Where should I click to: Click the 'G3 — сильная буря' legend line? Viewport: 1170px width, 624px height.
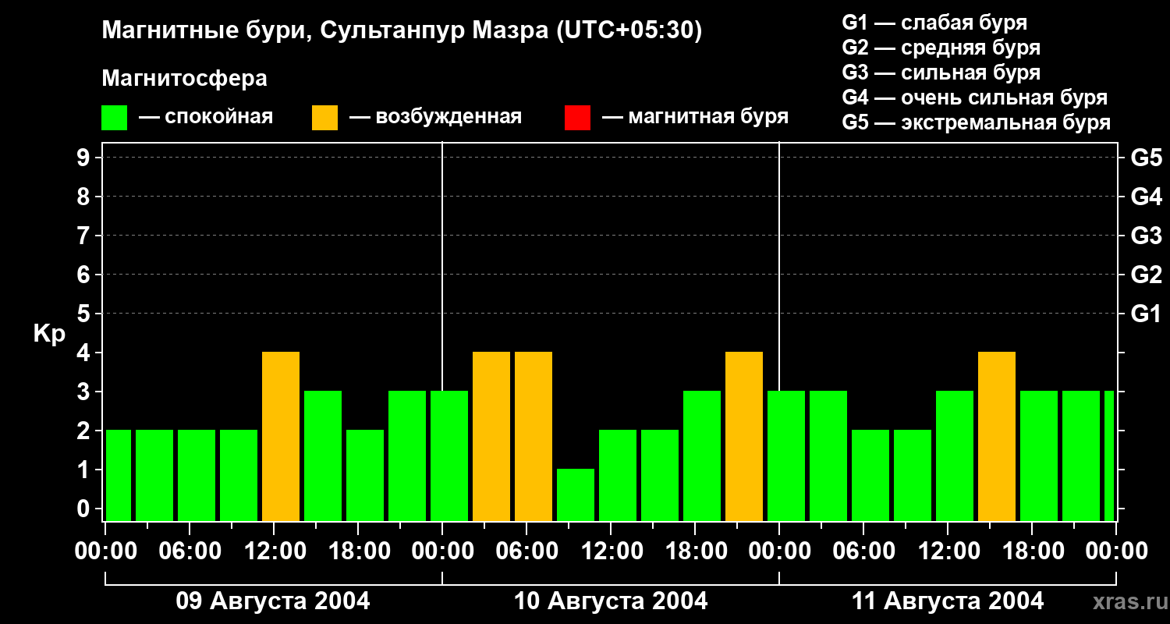pyautogui.click(x=941, y=73)
